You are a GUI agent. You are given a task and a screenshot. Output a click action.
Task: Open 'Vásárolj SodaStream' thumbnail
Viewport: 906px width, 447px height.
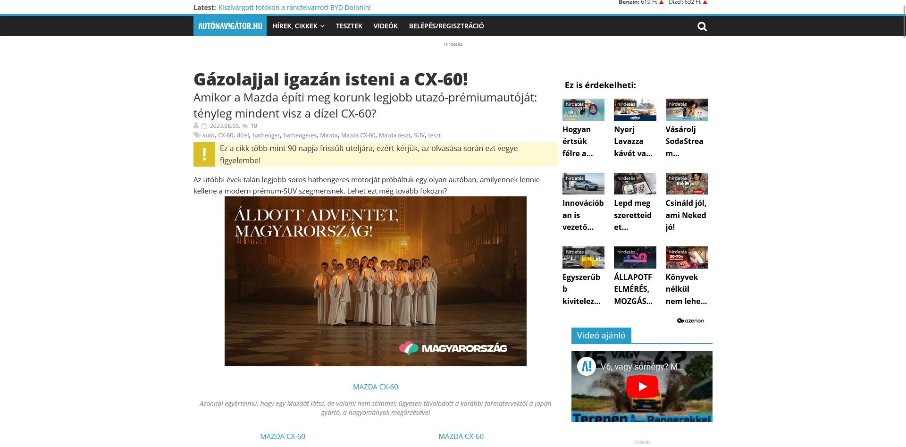pos(687,110)
